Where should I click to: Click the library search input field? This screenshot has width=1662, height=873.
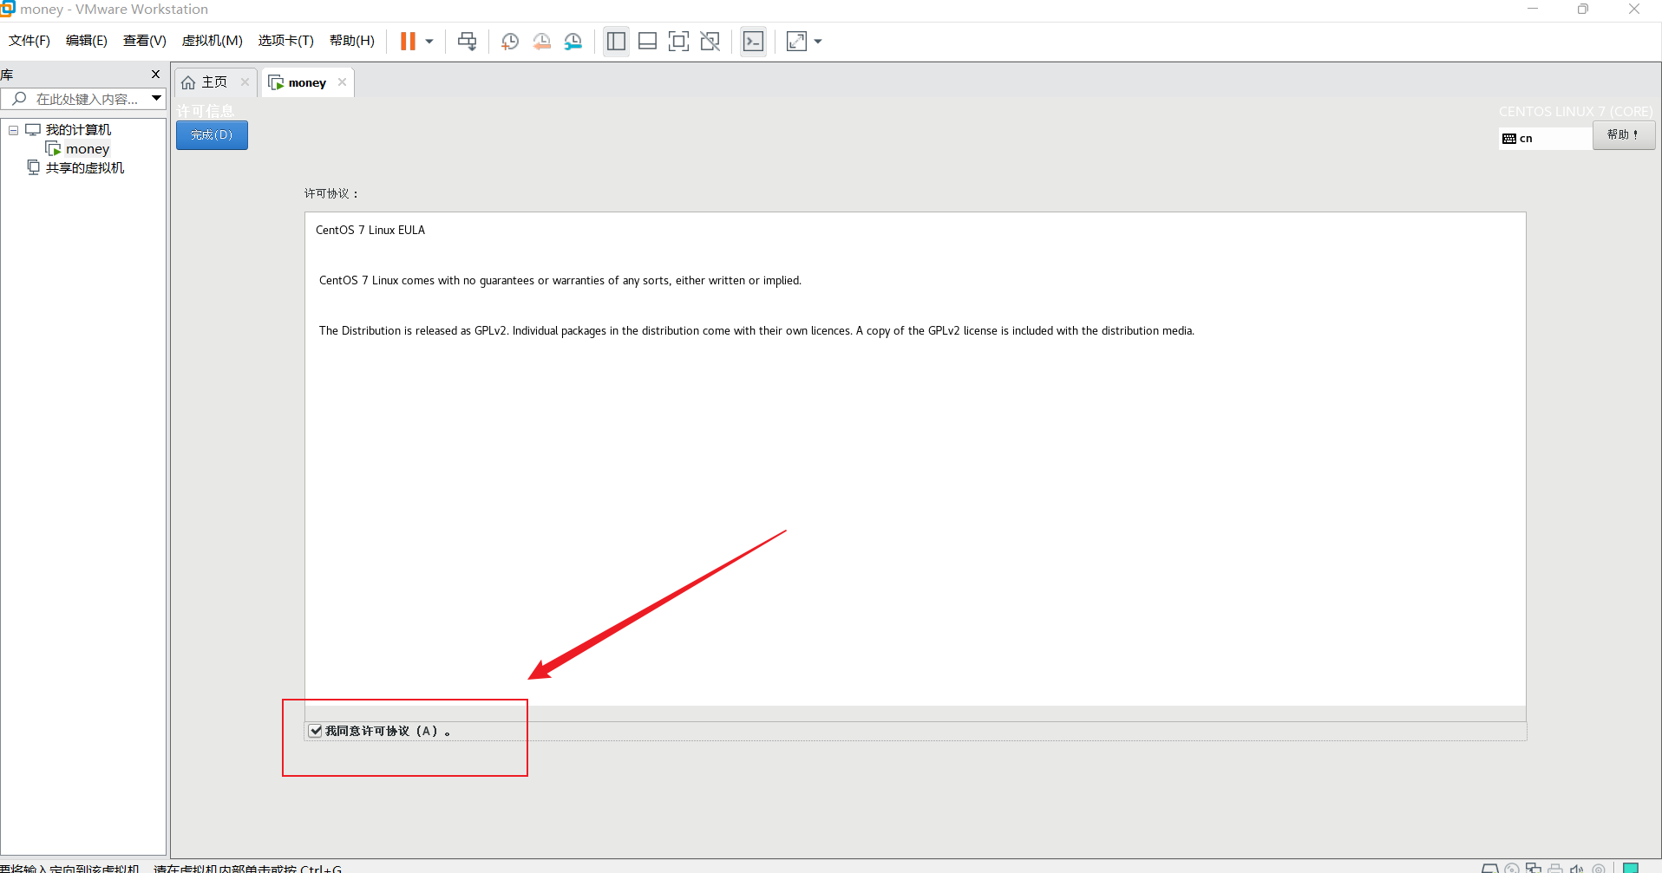point(82,99)
